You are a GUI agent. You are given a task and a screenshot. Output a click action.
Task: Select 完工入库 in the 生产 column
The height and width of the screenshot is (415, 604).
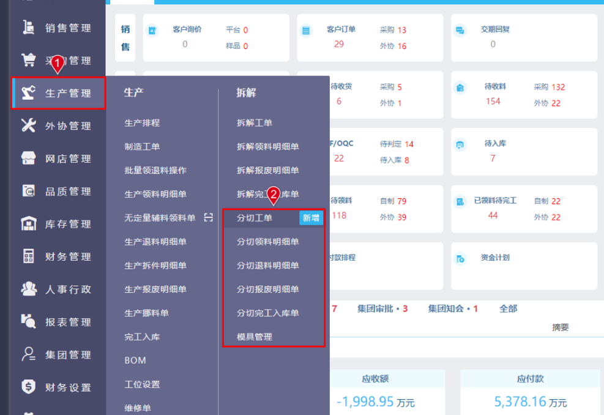click(142, 337)
